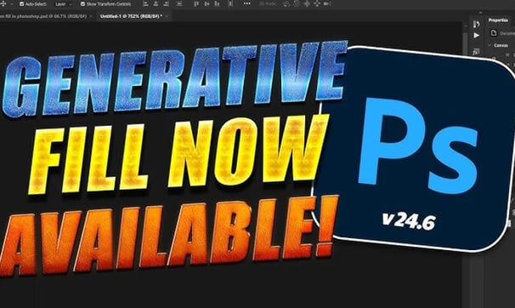Select the 3D camera zoom icon
The width and height of the screenshot is (515, 308).
tap(327, 4)
